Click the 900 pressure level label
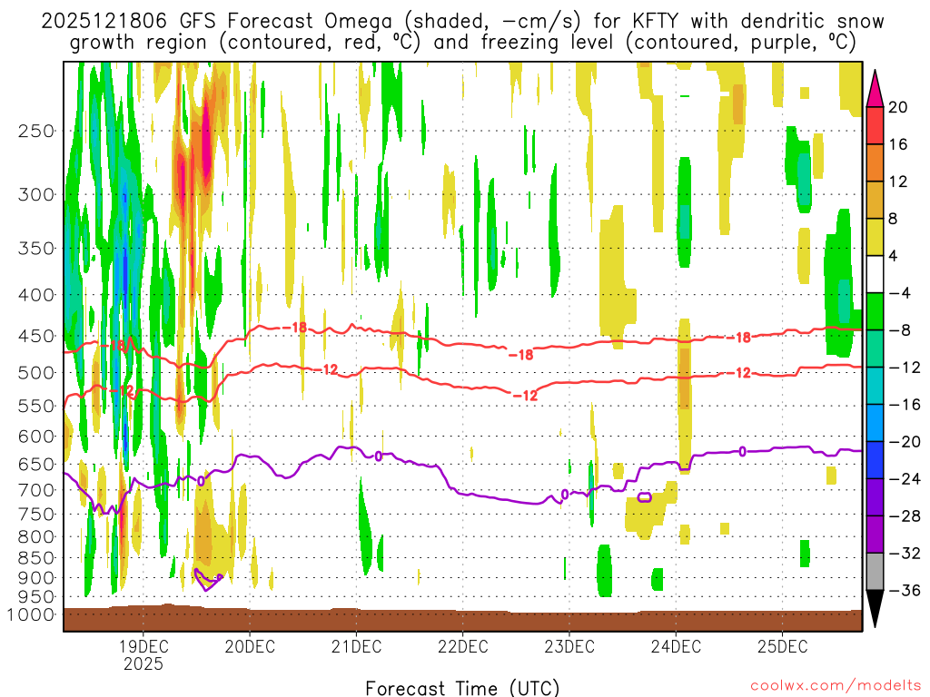The width and height of the screenshot is (930, 697). [36, 578]
